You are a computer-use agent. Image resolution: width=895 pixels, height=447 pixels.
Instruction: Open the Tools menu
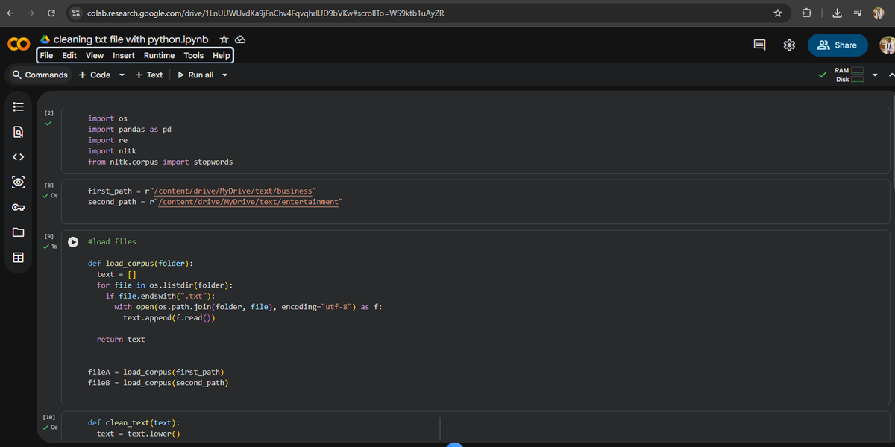click(194, 55)
